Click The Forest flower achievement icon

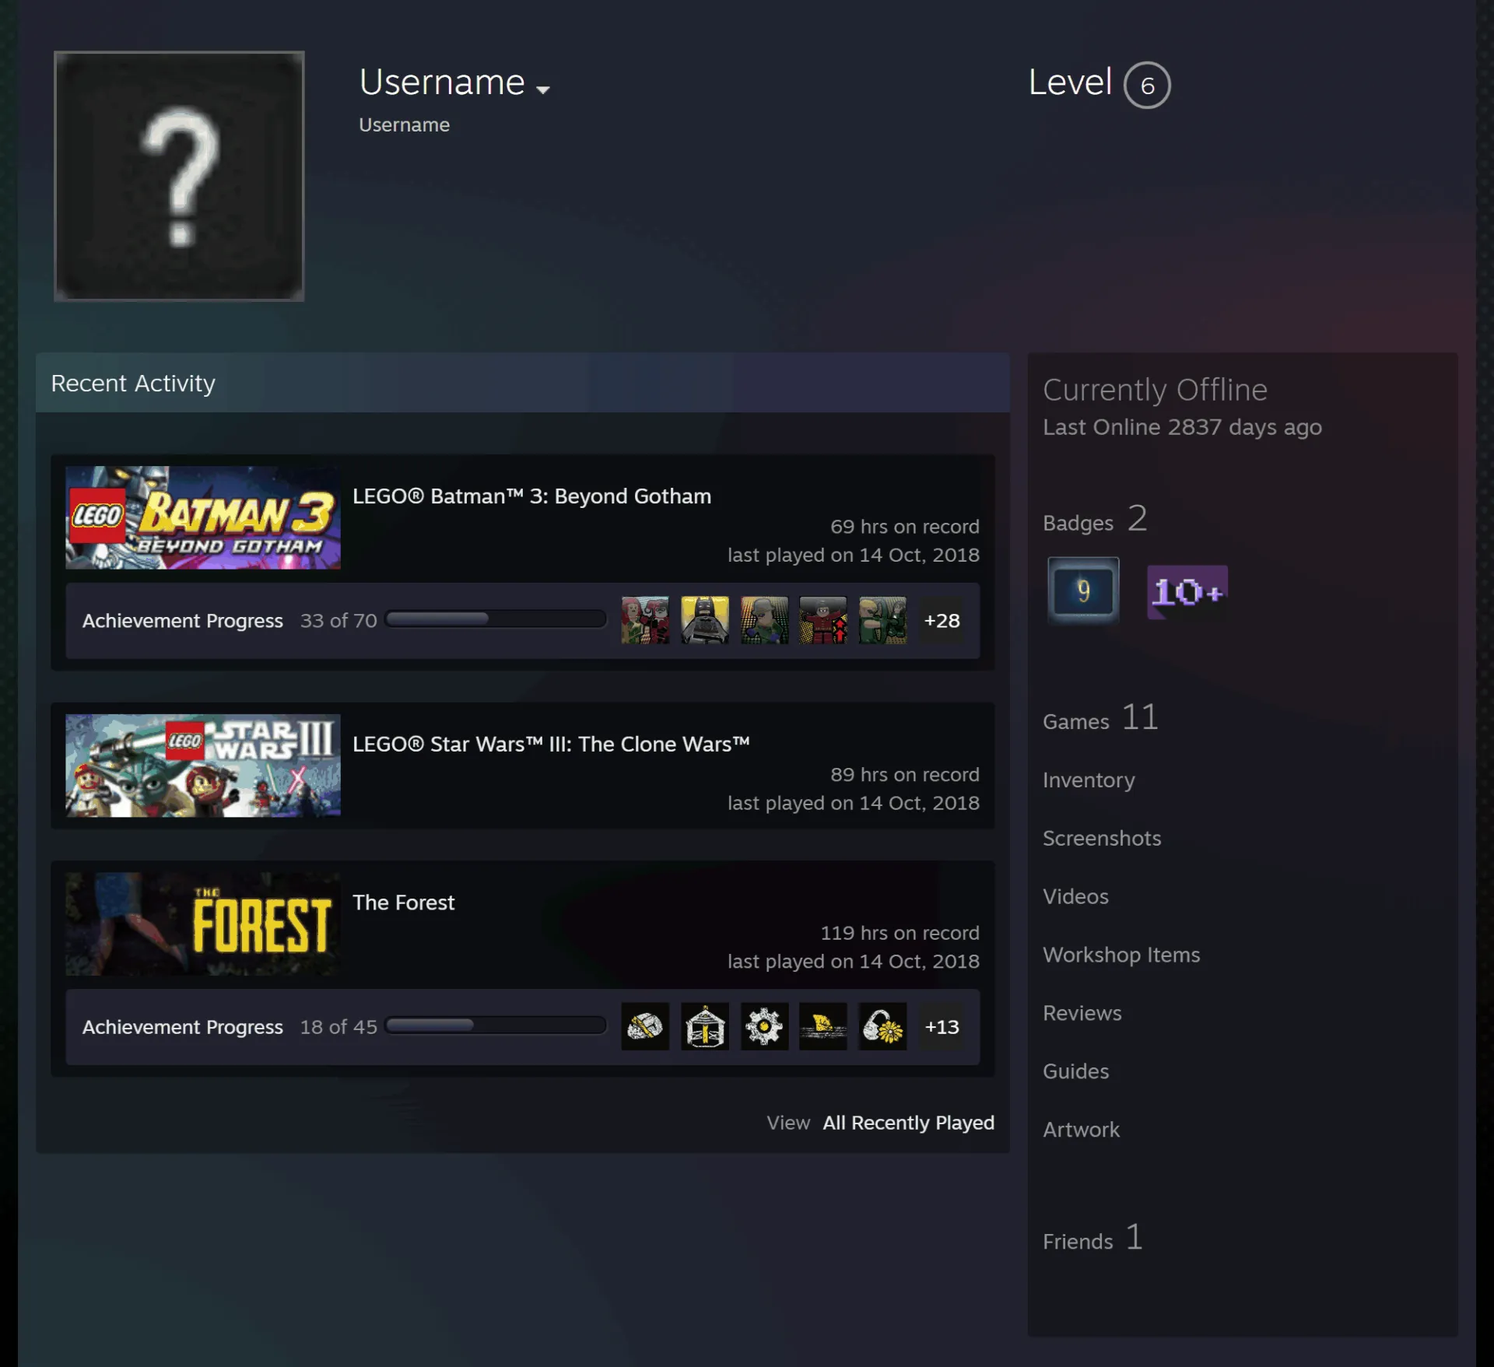[882, 1026]
